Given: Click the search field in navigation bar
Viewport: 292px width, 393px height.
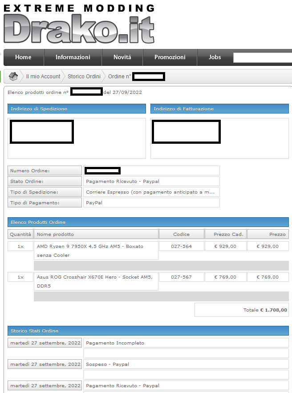Looking at the screenshot, I should click(263, 57).
